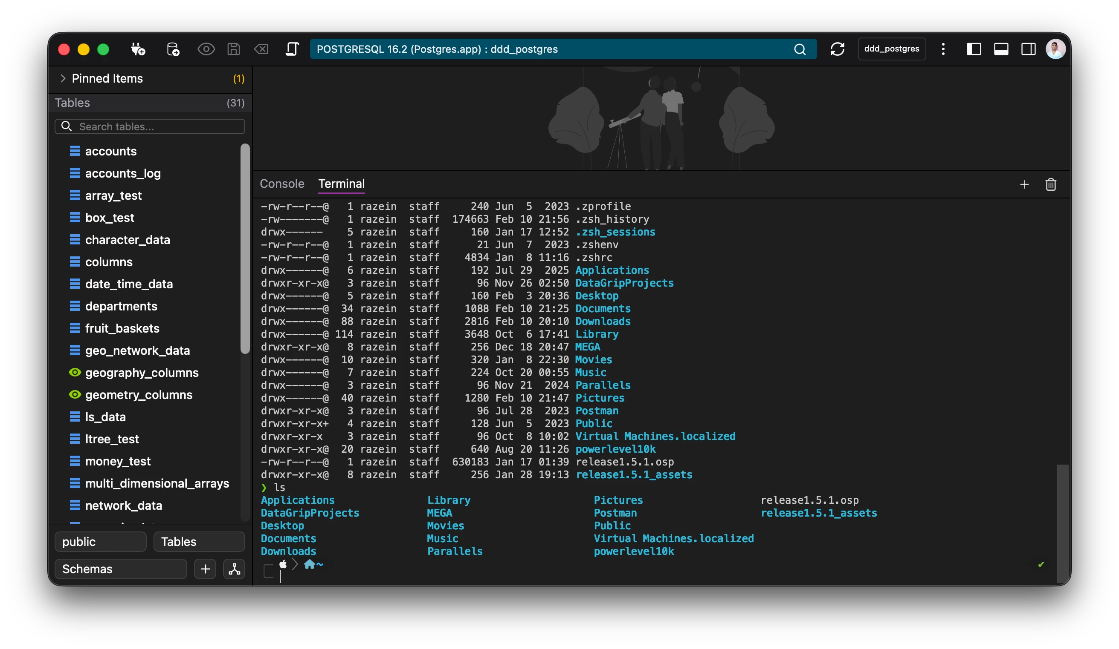
Task: Click the refresh icon beside connection bar
Action: click(837, 49)
